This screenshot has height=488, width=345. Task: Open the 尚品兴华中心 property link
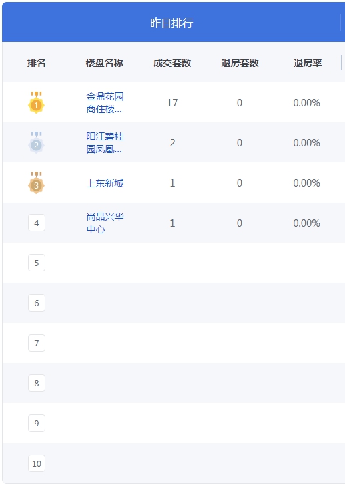tap(105, 223)
